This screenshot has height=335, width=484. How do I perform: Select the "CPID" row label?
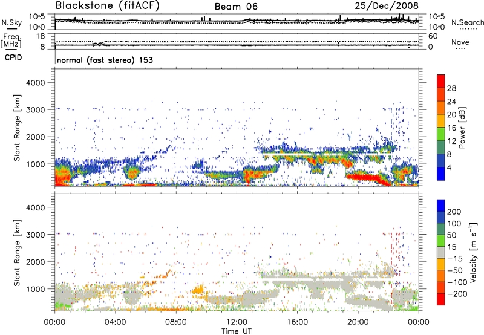pyautogui.click(x=13, y=57)
